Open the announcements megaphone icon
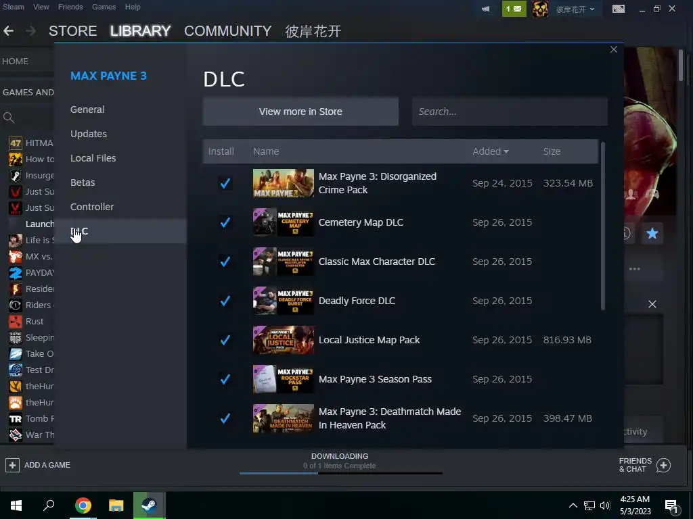The image size is (693, 519). [x=485, y=9]
